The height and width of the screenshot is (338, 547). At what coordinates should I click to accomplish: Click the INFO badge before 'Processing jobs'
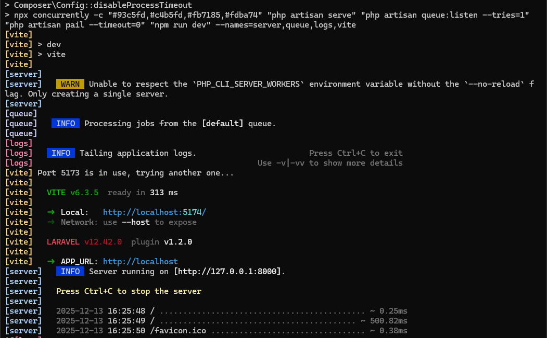pos(66,124)
